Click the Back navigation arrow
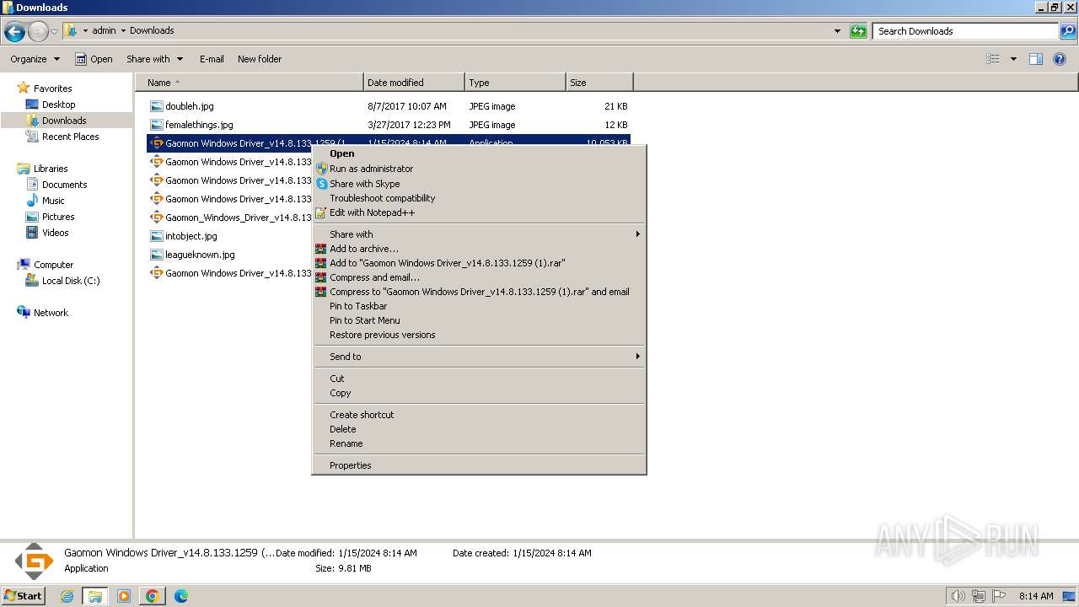 14,32
